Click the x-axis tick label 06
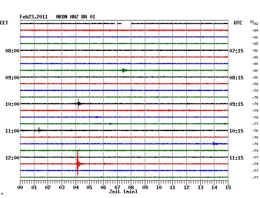 [103, 187]
